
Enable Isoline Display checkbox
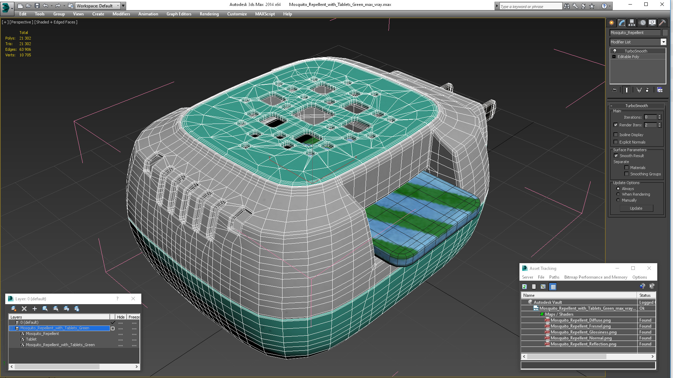coord(616,135)
